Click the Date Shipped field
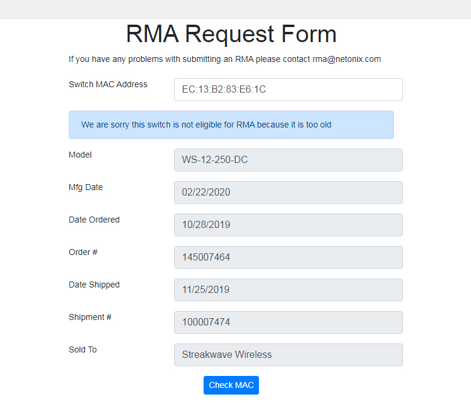Screen dimensions: 471x403 (288, 290)
